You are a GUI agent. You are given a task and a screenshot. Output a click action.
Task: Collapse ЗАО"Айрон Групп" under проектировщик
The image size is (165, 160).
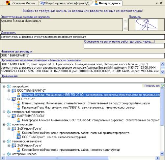click(9, 129)
